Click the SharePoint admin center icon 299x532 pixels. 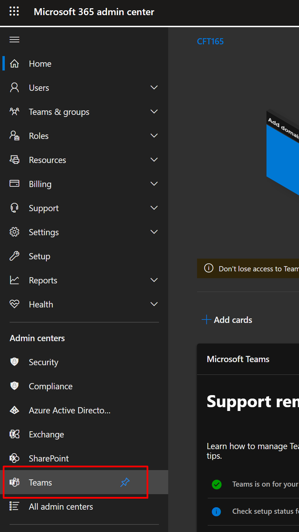14,458
